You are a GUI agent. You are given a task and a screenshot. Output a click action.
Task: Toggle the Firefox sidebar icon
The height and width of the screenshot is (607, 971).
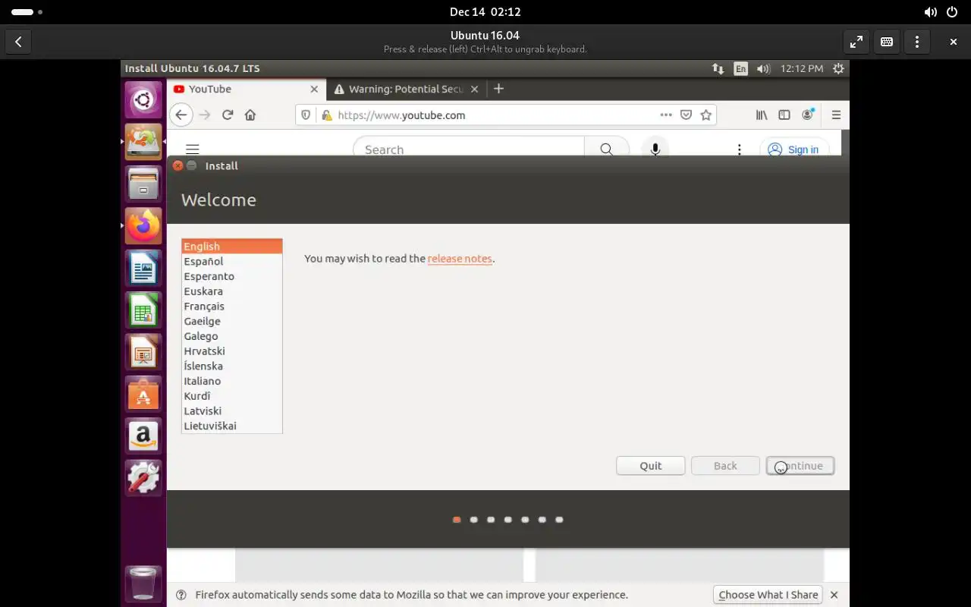point(784,115)
